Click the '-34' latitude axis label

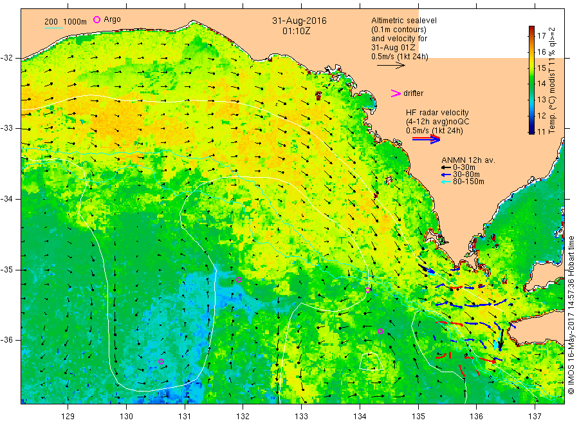click(6, 199)
